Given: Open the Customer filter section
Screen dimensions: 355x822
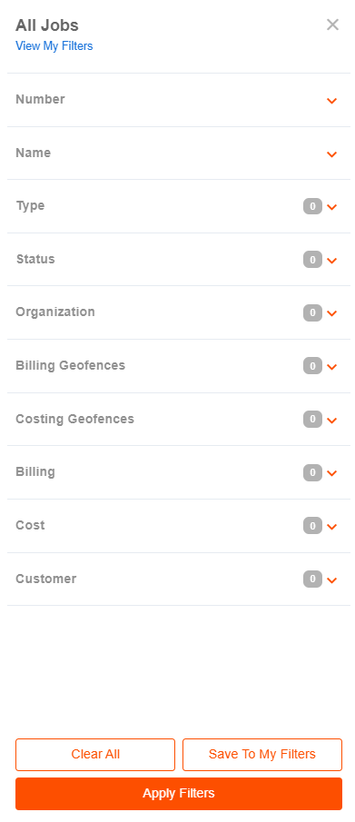Looking at the screenshot, I should click(178, 579).
